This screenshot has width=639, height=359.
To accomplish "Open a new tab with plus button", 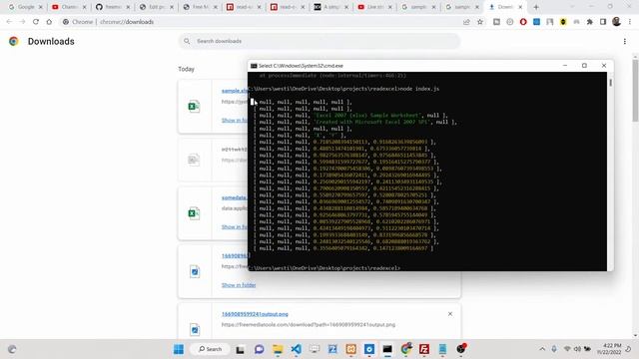I will [x=536, y=7].
